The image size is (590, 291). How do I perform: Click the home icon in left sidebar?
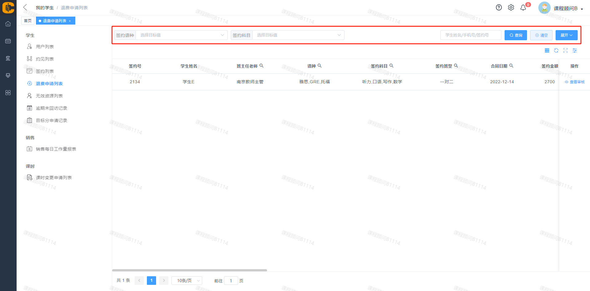[x=8, y=24]
